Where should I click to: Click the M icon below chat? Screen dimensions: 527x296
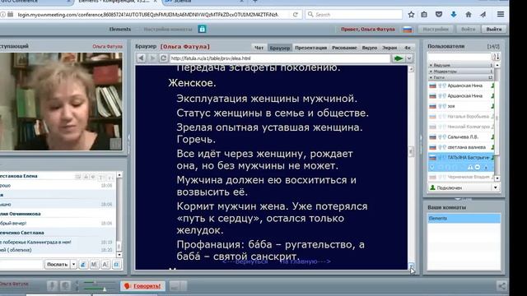(x=94, y=265)
